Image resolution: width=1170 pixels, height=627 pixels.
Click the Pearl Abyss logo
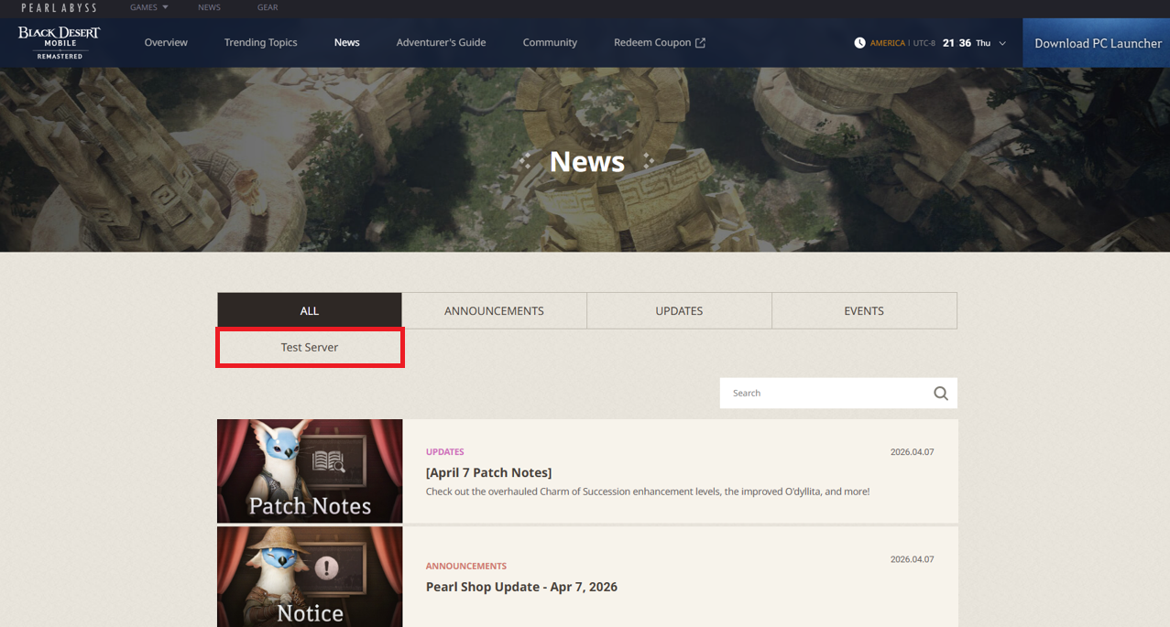(59, 7)
